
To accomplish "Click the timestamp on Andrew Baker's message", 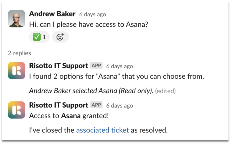I will coord(93,14).
